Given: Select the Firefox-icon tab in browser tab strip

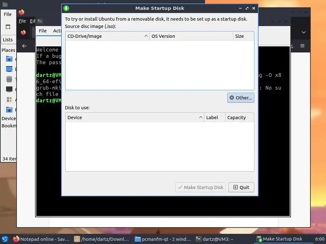Looking at the screenshot, I should pyautogui.click(x=23, y=32).
